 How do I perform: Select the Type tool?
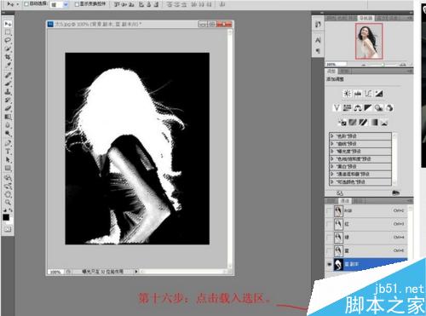[x=8, y=151]
